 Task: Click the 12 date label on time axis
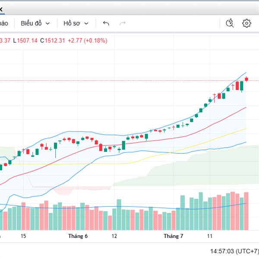coord(114,236)
